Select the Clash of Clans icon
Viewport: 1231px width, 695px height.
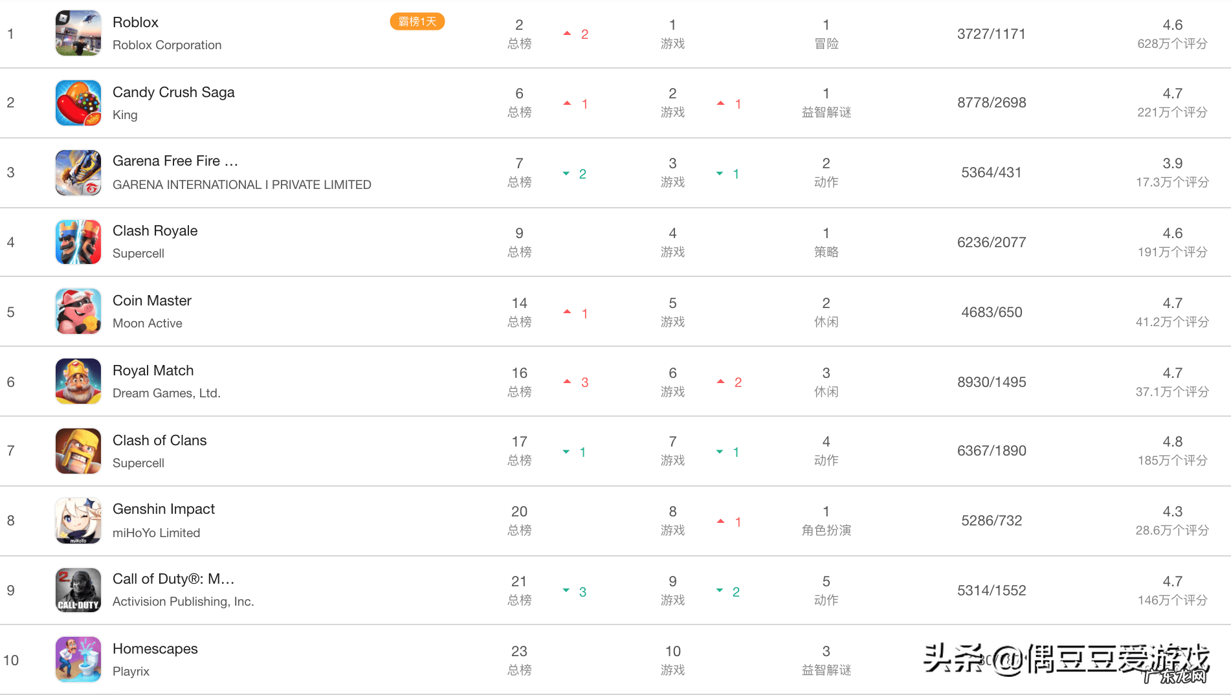tap(78, 451)
